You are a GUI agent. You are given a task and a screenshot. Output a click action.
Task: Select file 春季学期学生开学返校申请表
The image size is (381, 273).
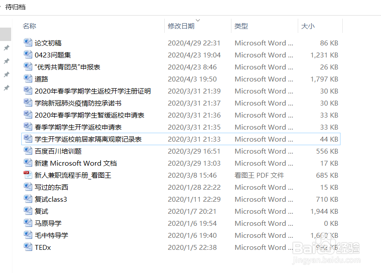[78, 127]
